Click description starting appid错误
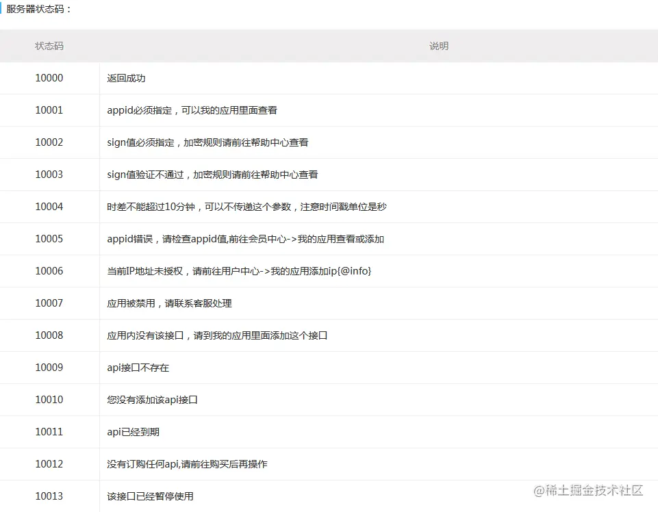 pyautogui.click(x=246, y=239)
